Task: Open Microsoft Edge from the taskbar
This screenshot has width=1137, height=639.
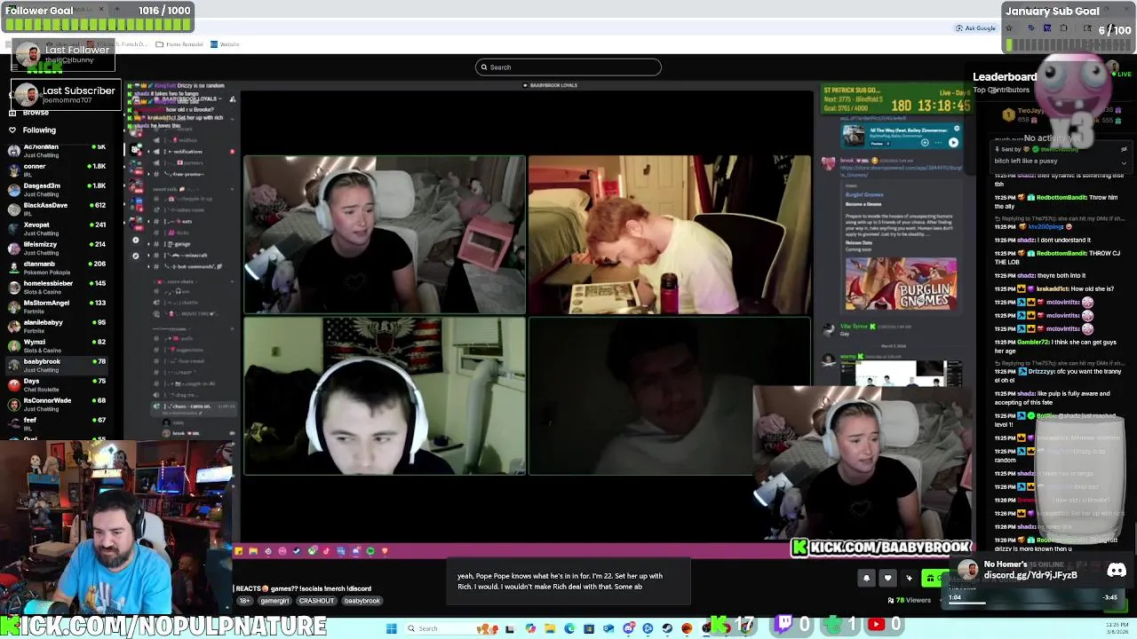Action: point(569,628)
